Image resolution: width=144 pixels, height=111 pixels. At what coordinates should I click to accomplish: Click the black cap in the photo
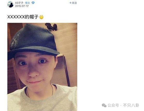click(x=33, y=41)
